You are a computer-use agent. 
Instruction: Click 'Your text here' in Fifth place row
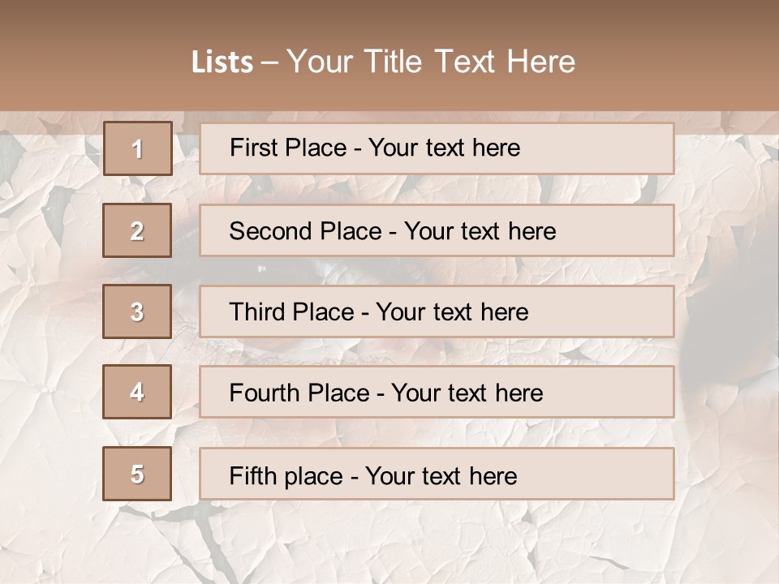441,475
